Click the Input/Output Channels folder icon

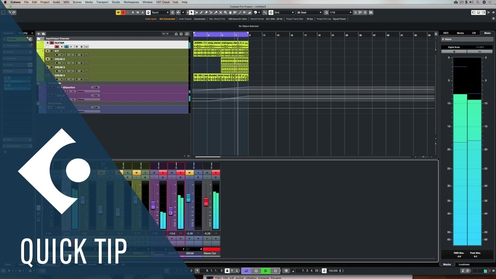point(39,39)
